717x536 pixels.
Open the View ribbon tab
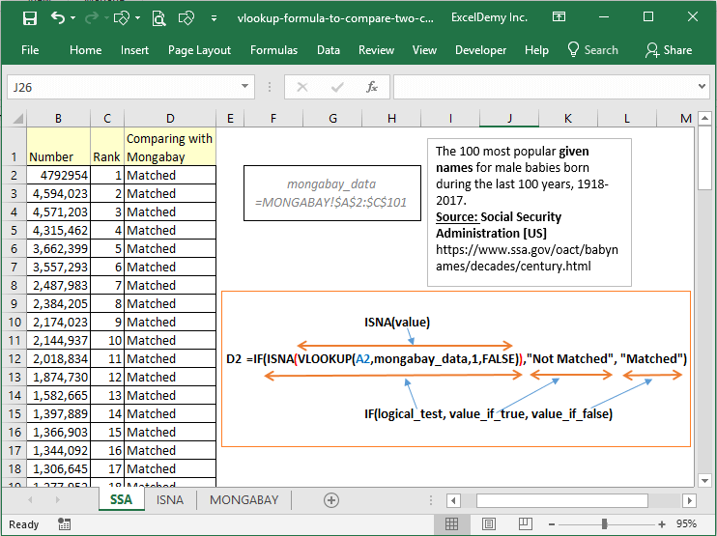(424, 50)
